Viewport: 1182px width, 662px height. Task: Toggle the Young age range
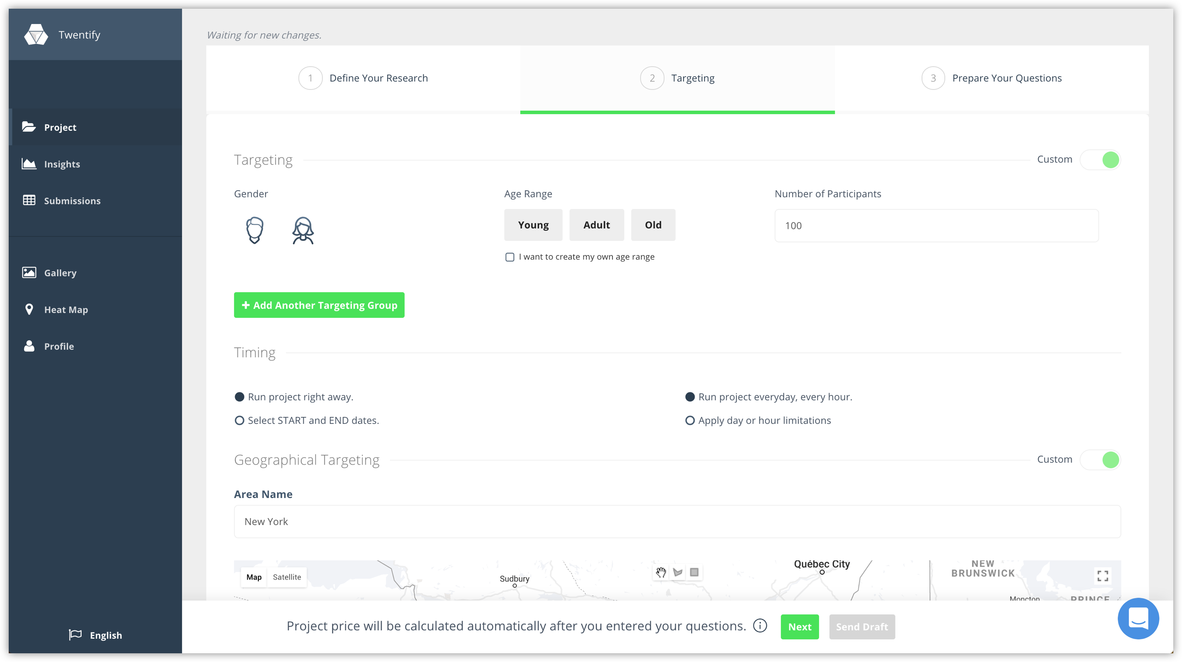point(533,225)
